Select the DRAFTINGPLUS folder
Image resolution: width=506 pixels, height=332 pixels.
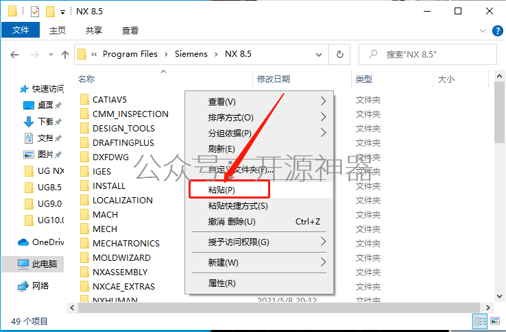[123, 142]
